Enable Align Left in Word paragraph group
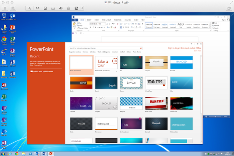234x156 pixels. 121,27
